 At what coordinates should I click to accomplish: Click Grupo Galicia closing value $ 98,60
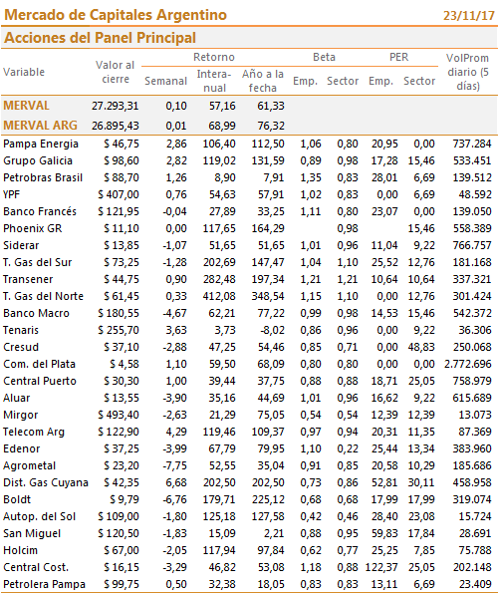pos(122,160)
